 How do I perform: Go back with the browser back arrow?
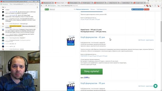42,6
